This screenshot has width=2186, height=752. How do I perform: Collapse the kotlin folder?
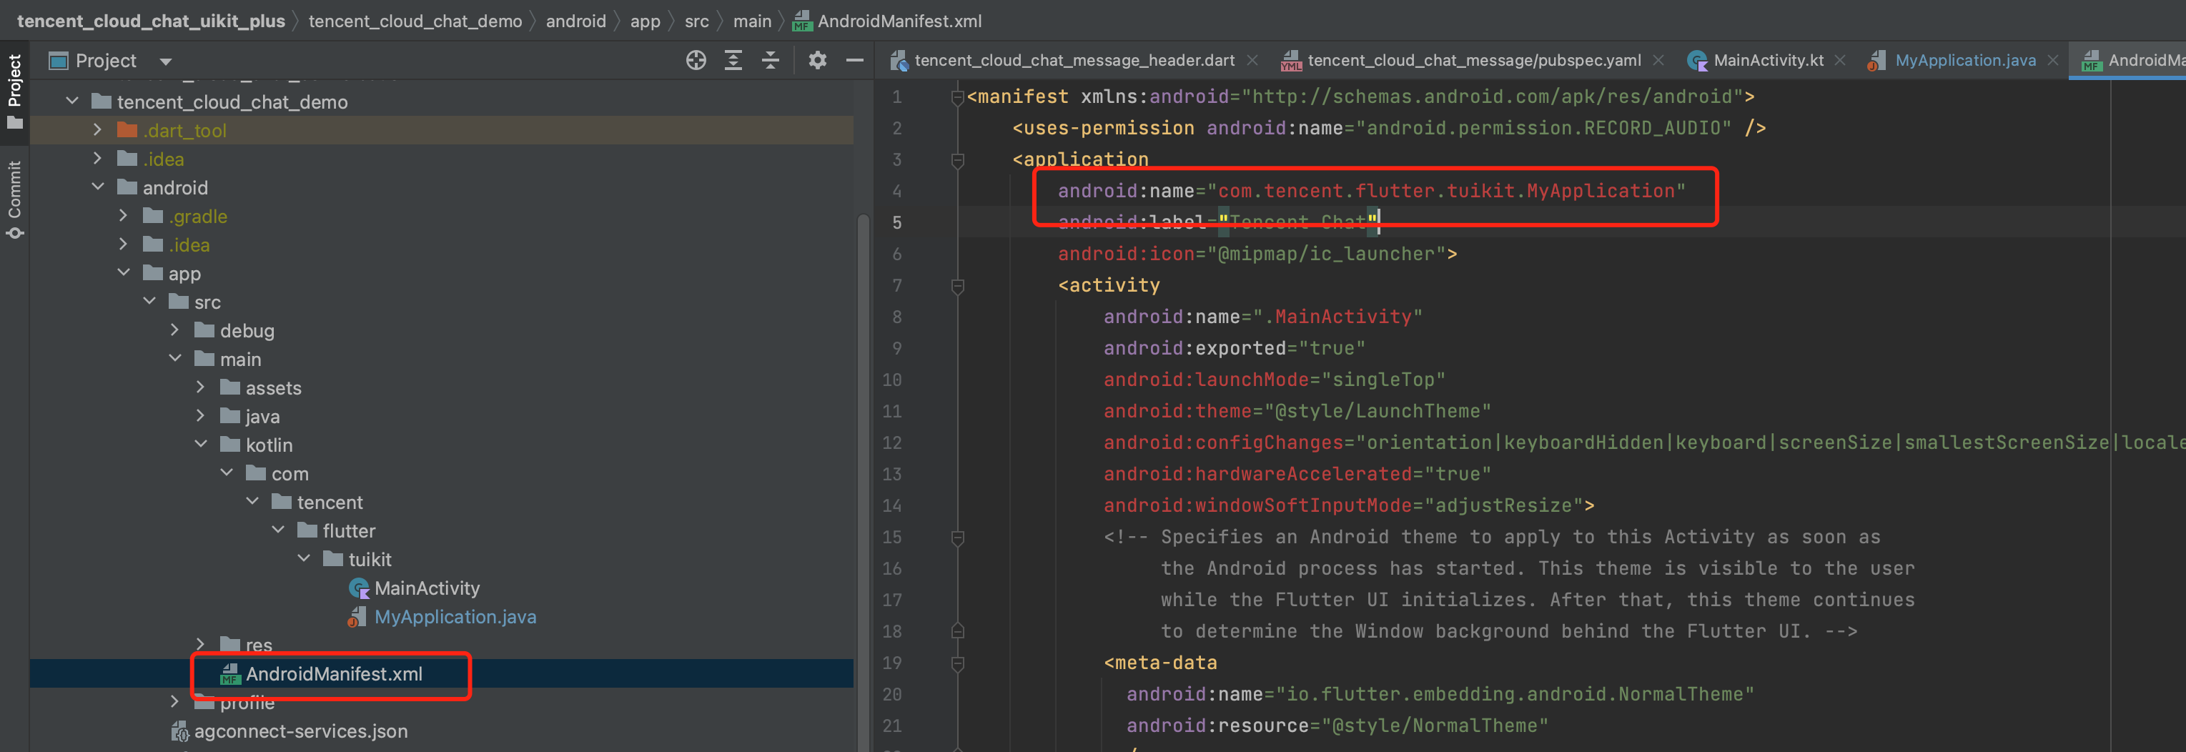pos(201,444)
